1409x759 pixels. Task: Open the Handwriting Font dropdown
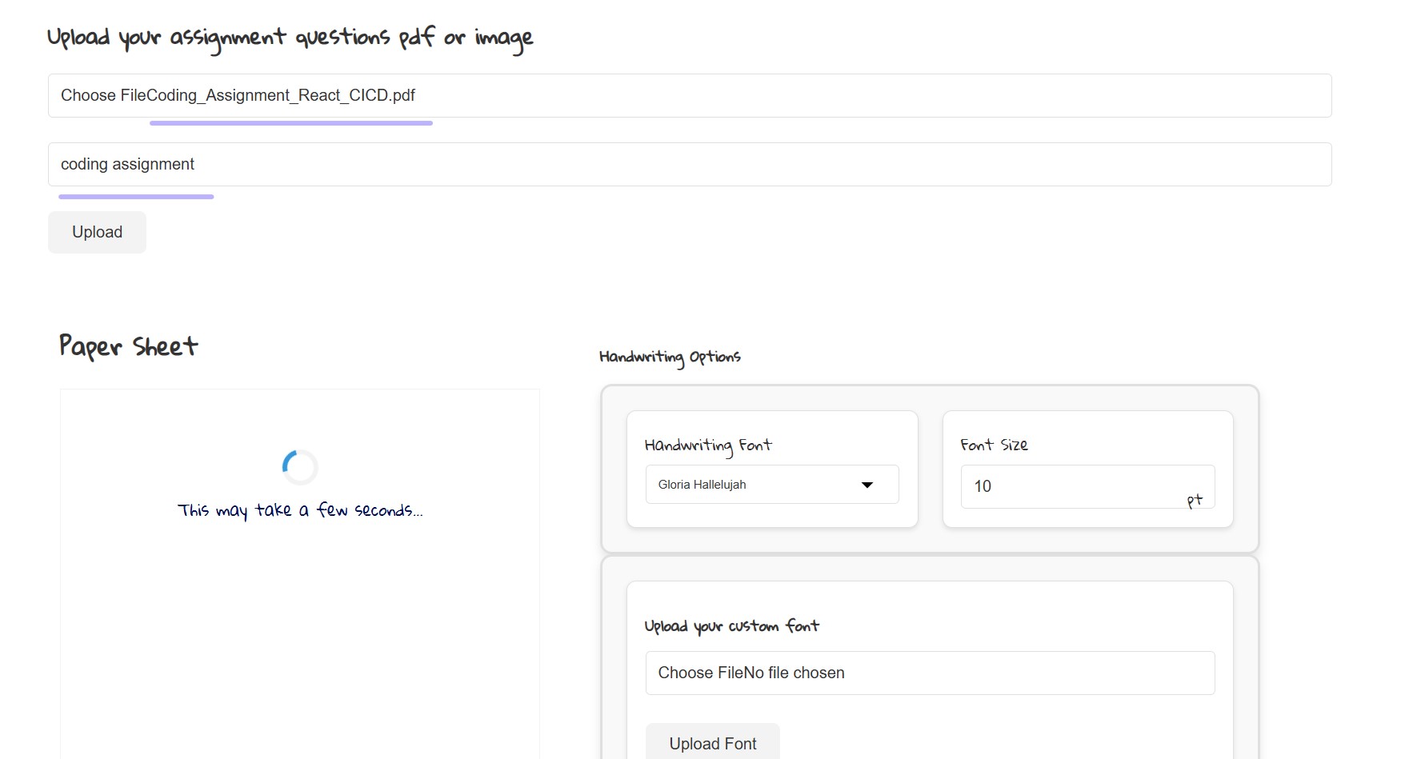click(771, 485)
